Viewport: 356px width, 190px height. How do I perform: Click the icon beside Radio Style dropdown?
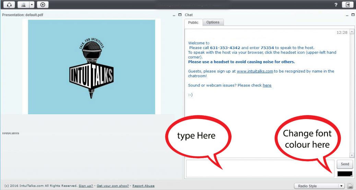click(x=350, y=186)
